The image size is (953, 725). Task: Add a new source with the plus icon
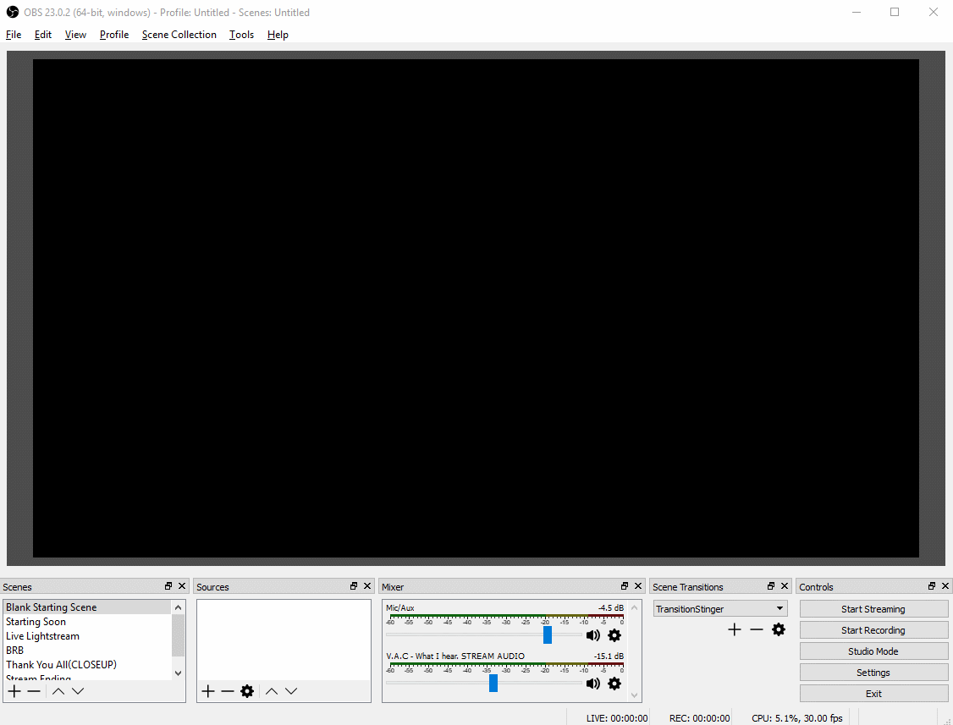208,691
